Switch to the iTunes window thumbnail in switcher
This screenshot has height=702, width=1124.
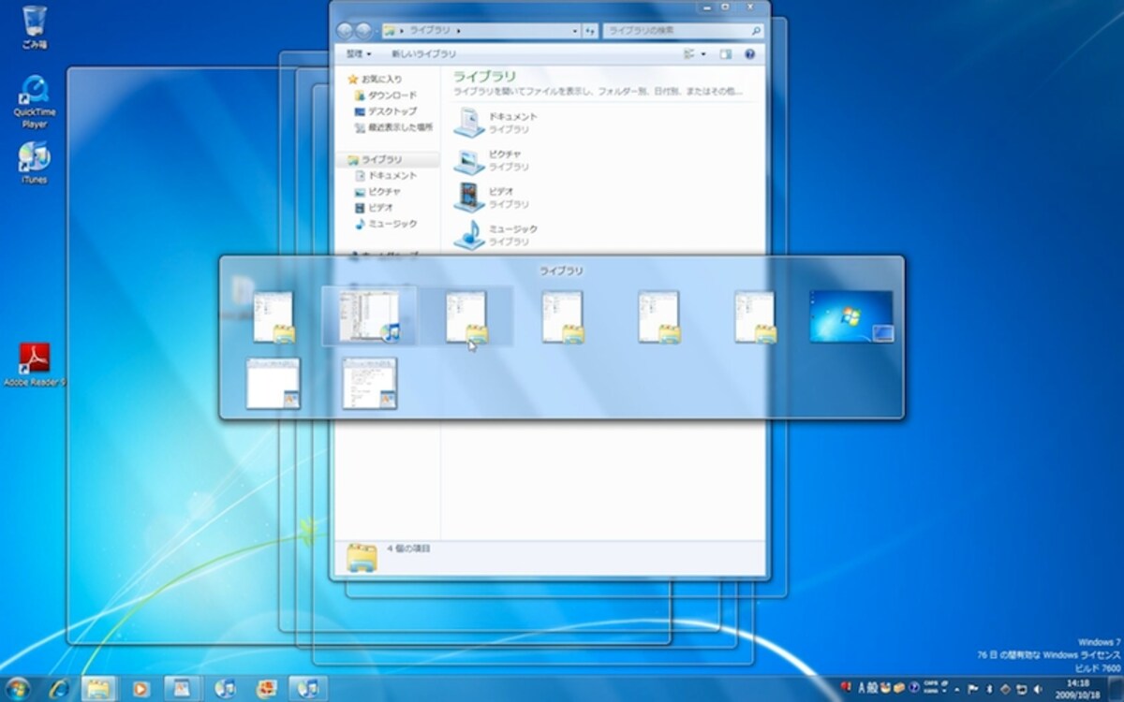click(369, 316)
